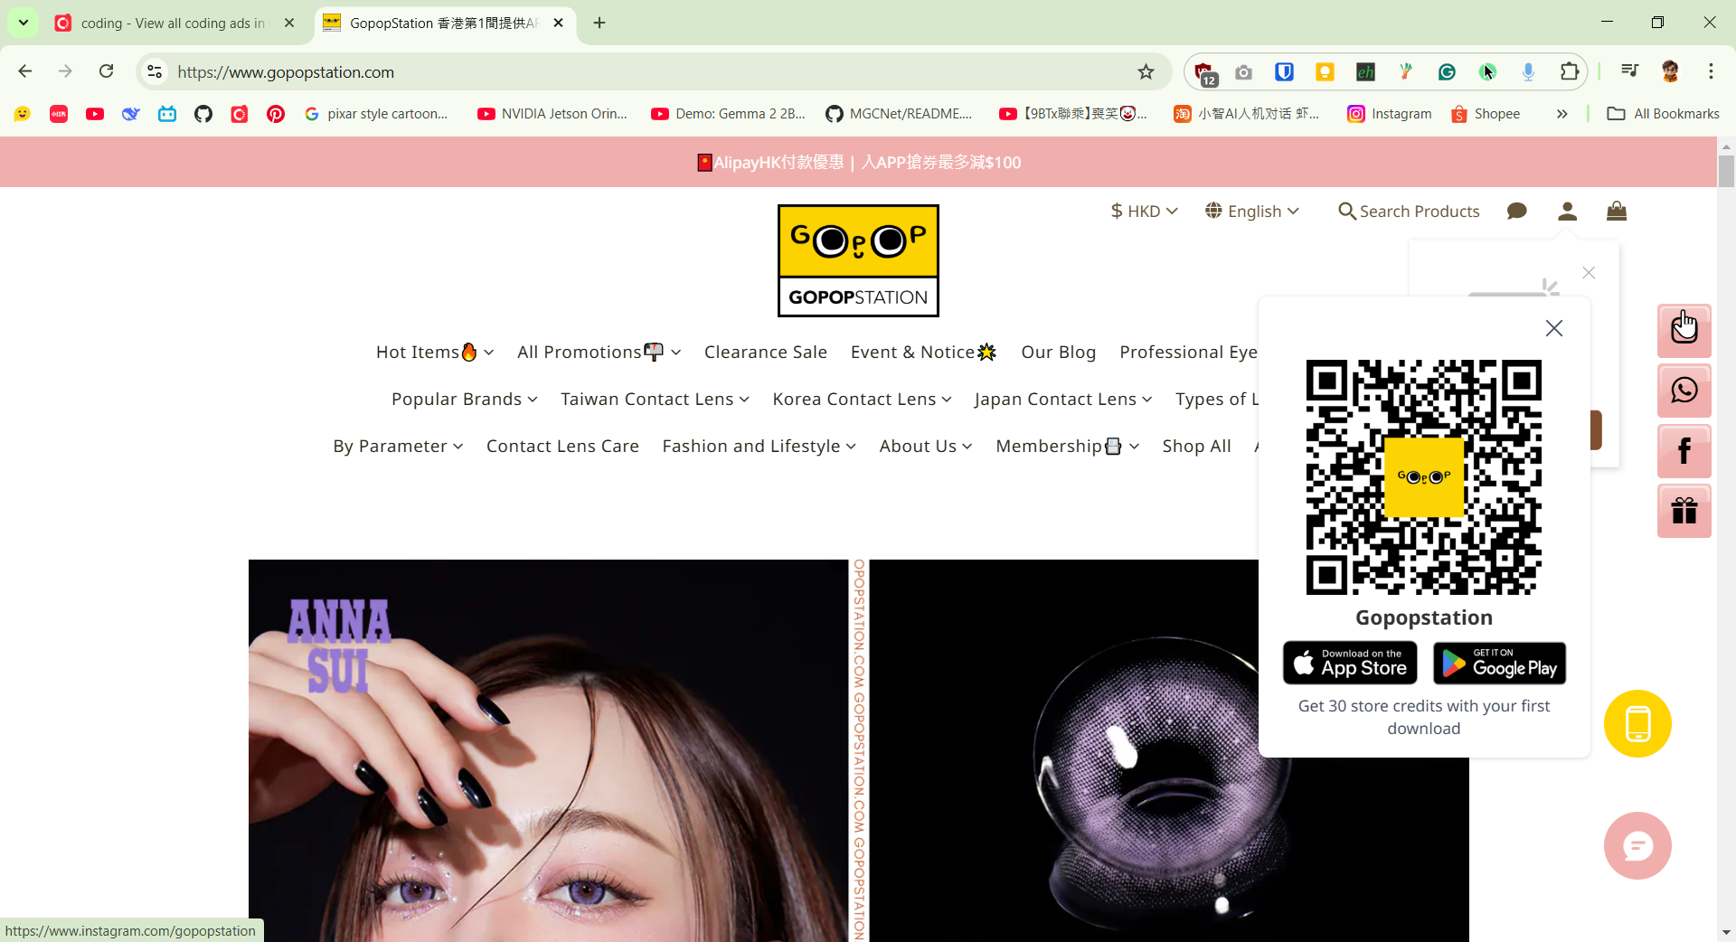
Task: Open the Pinterest bookmark icon
Action: [275, 114]
